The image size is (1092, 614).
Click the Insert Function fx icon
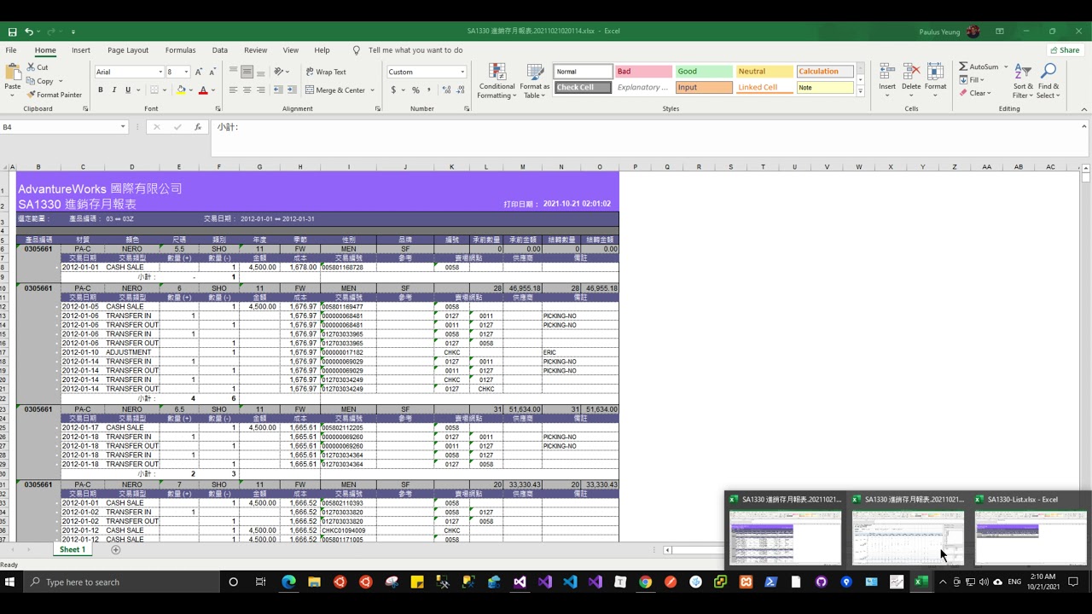coord(198,127)
